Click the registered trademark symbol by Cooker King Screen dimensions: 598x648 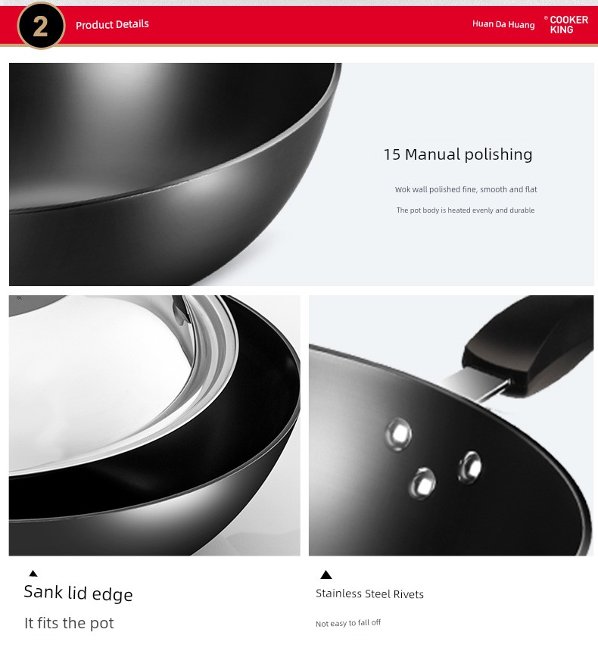(x=546, y=18)
